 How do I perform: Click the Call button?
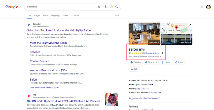coord(133,69)
